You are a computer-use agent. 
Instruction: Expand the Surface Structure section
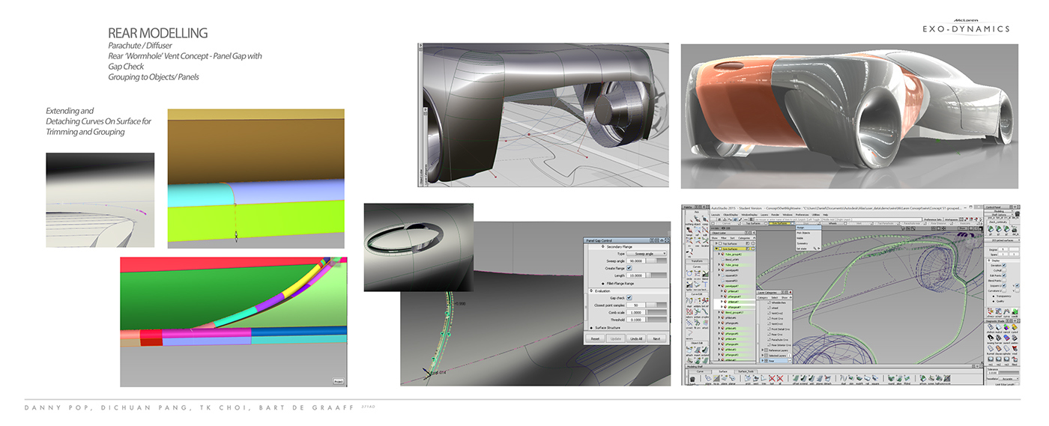pos(591,328)
